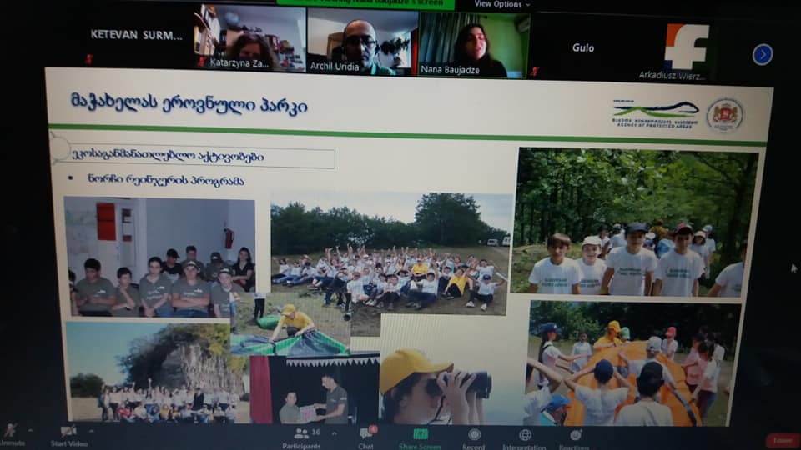
Task: Click the Record icon
Action: [474, 434]
